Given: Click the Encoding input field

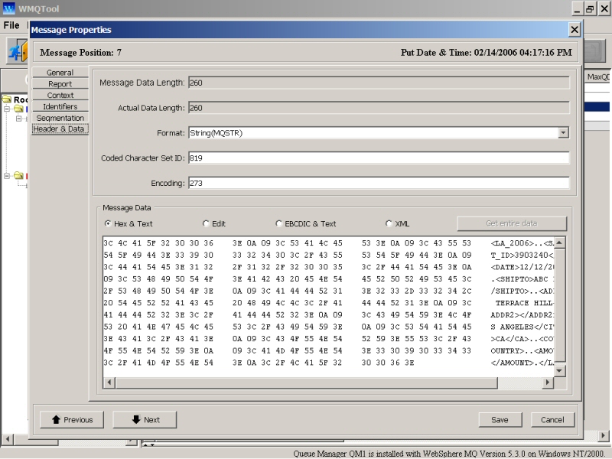Looking at the screenshot, I should [x=379, y=183].
